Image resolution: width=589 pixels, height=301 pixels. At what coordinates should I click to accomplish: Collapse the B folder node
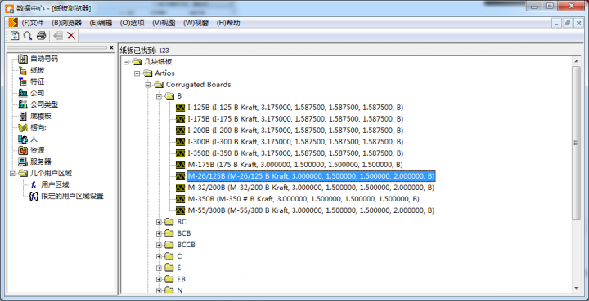159,96
